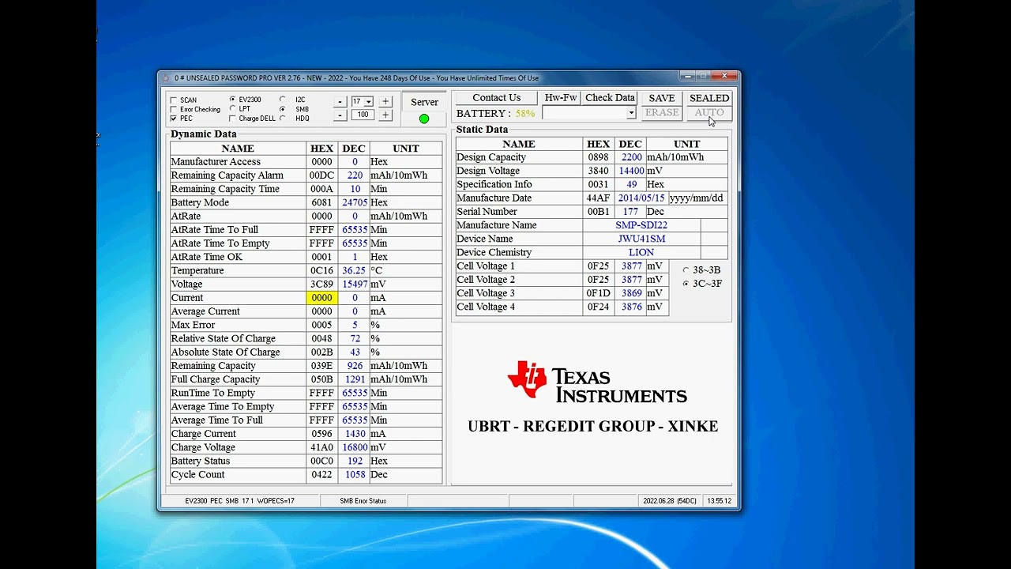The height and width of the screenshot is (569, 1011).
Task: Select the HDQ radio button
Action: click(x=283, y=119)
